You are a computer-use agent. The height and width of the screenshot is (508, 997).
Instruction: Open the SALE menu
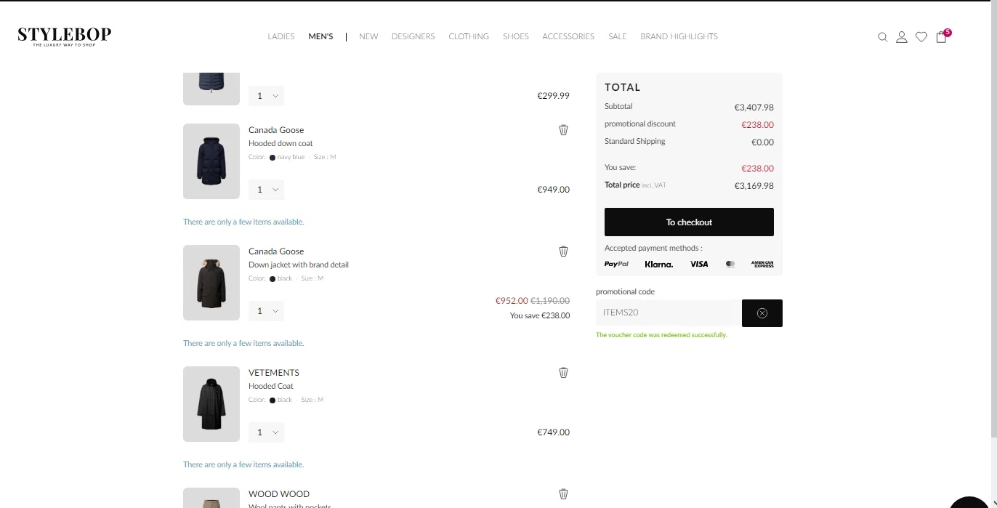coord(618,36)
